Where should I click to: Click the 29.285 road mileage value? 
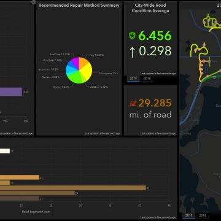155,103
